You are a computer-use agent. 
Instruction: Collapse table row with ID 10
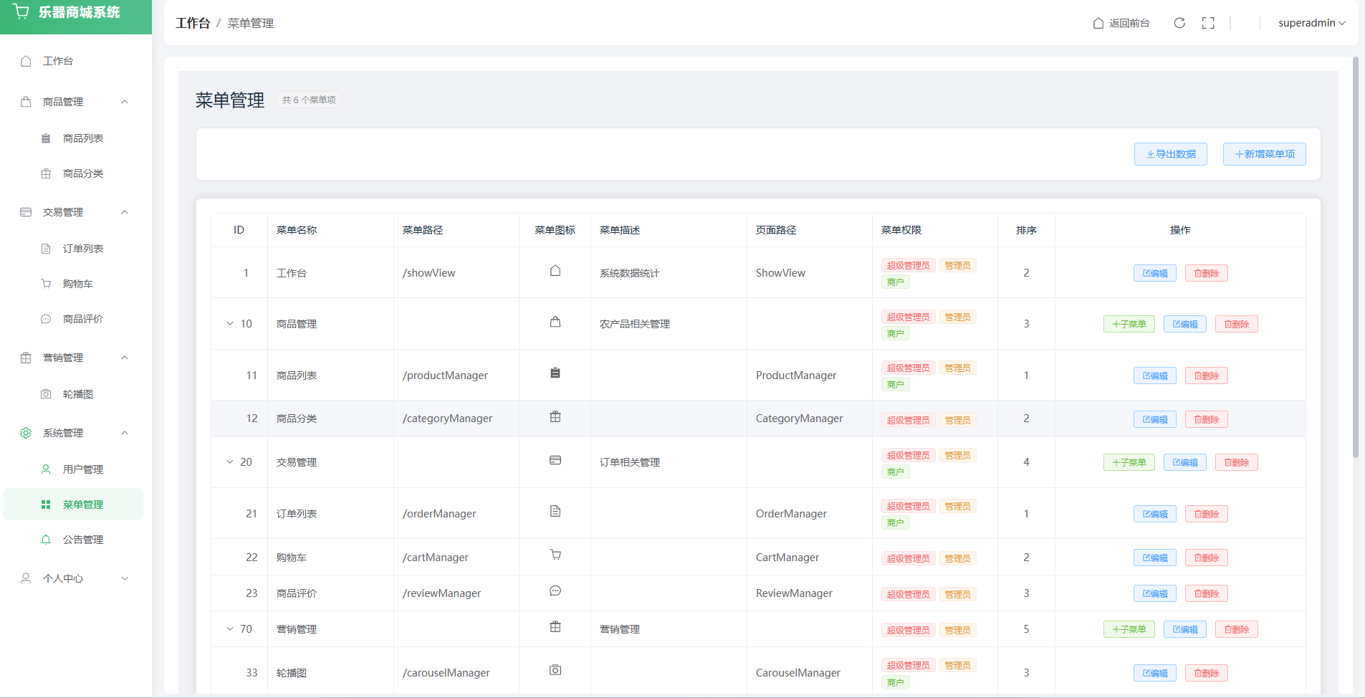pyautogui.click(x=230, y=324)
